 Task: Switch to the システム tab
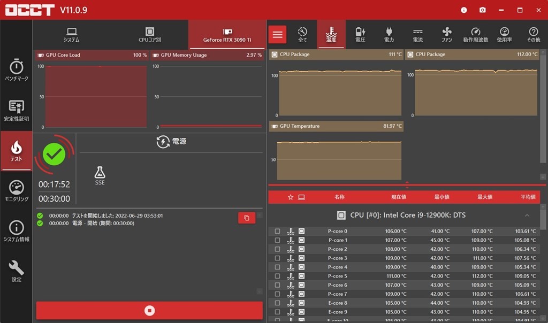pos(71,35)
